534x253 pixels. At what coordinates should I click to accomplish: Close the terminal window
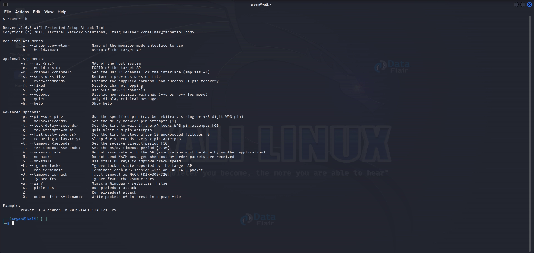(x=530, y=4)
